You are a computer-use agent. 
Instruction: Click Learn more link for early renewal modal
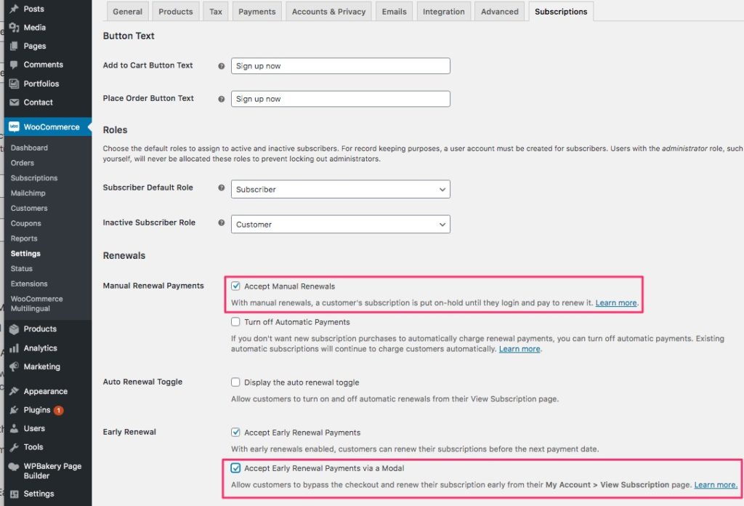click(x=716, y=485)
